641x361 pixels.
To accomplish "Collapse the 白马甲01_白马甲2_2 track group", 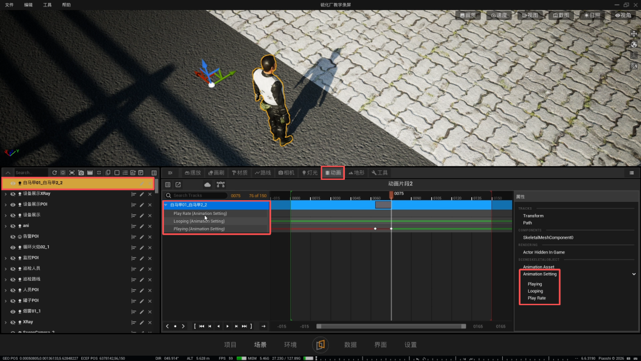I will (x=166, y=205).
